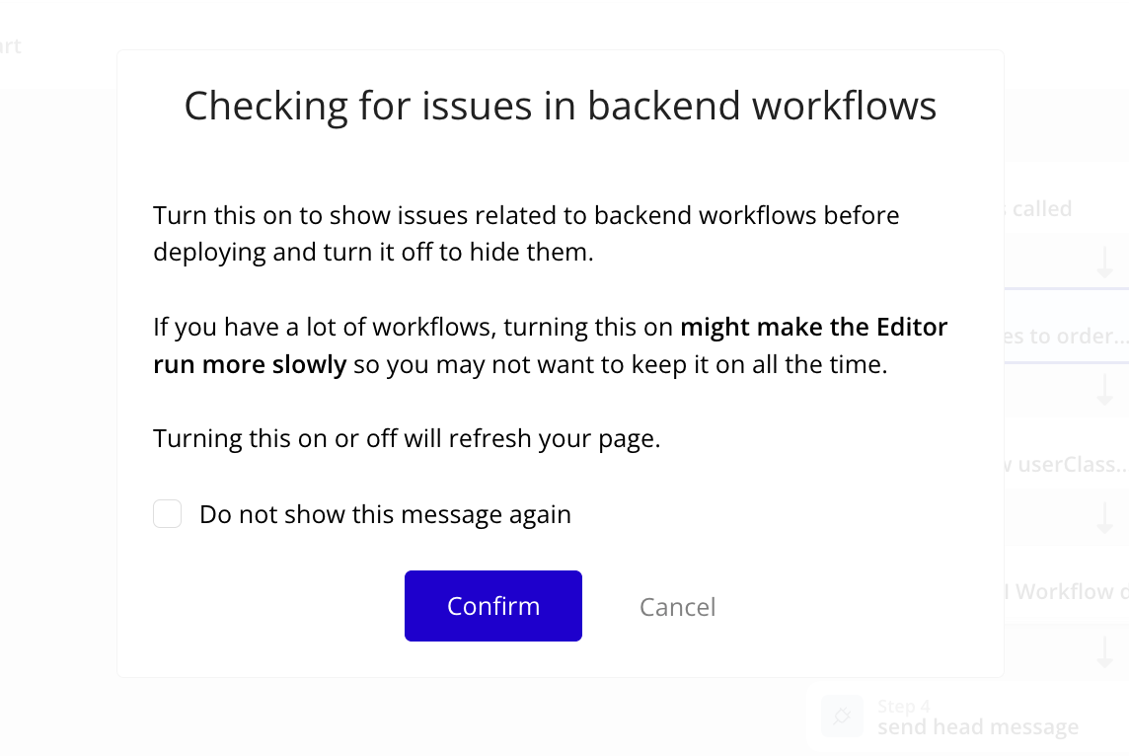The height and width of the screenshot is (756, 1129).
Task: Click the 'Turning this on or off' refresh notice
Action: click(407, 438)
